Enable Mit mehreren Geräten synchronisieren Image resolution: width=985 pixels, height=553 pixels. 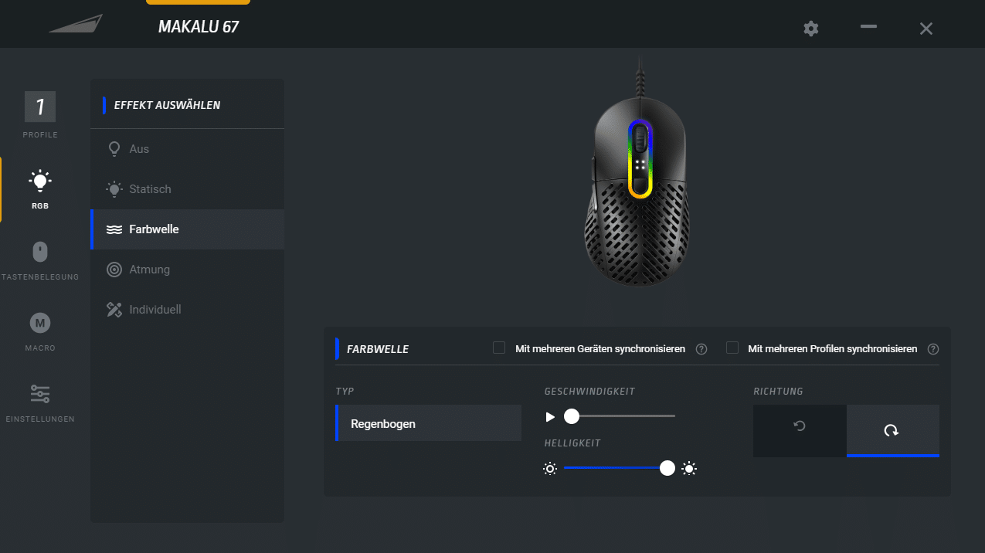(499, 348)
